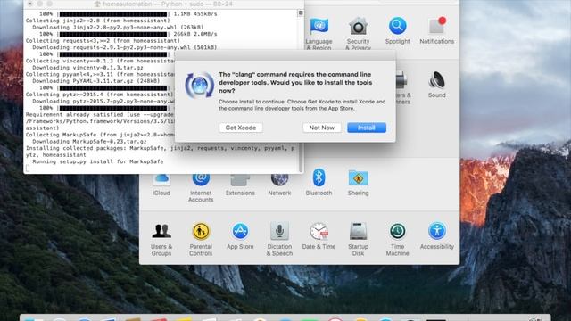Open Notifications preferences

tap(436, 31)
